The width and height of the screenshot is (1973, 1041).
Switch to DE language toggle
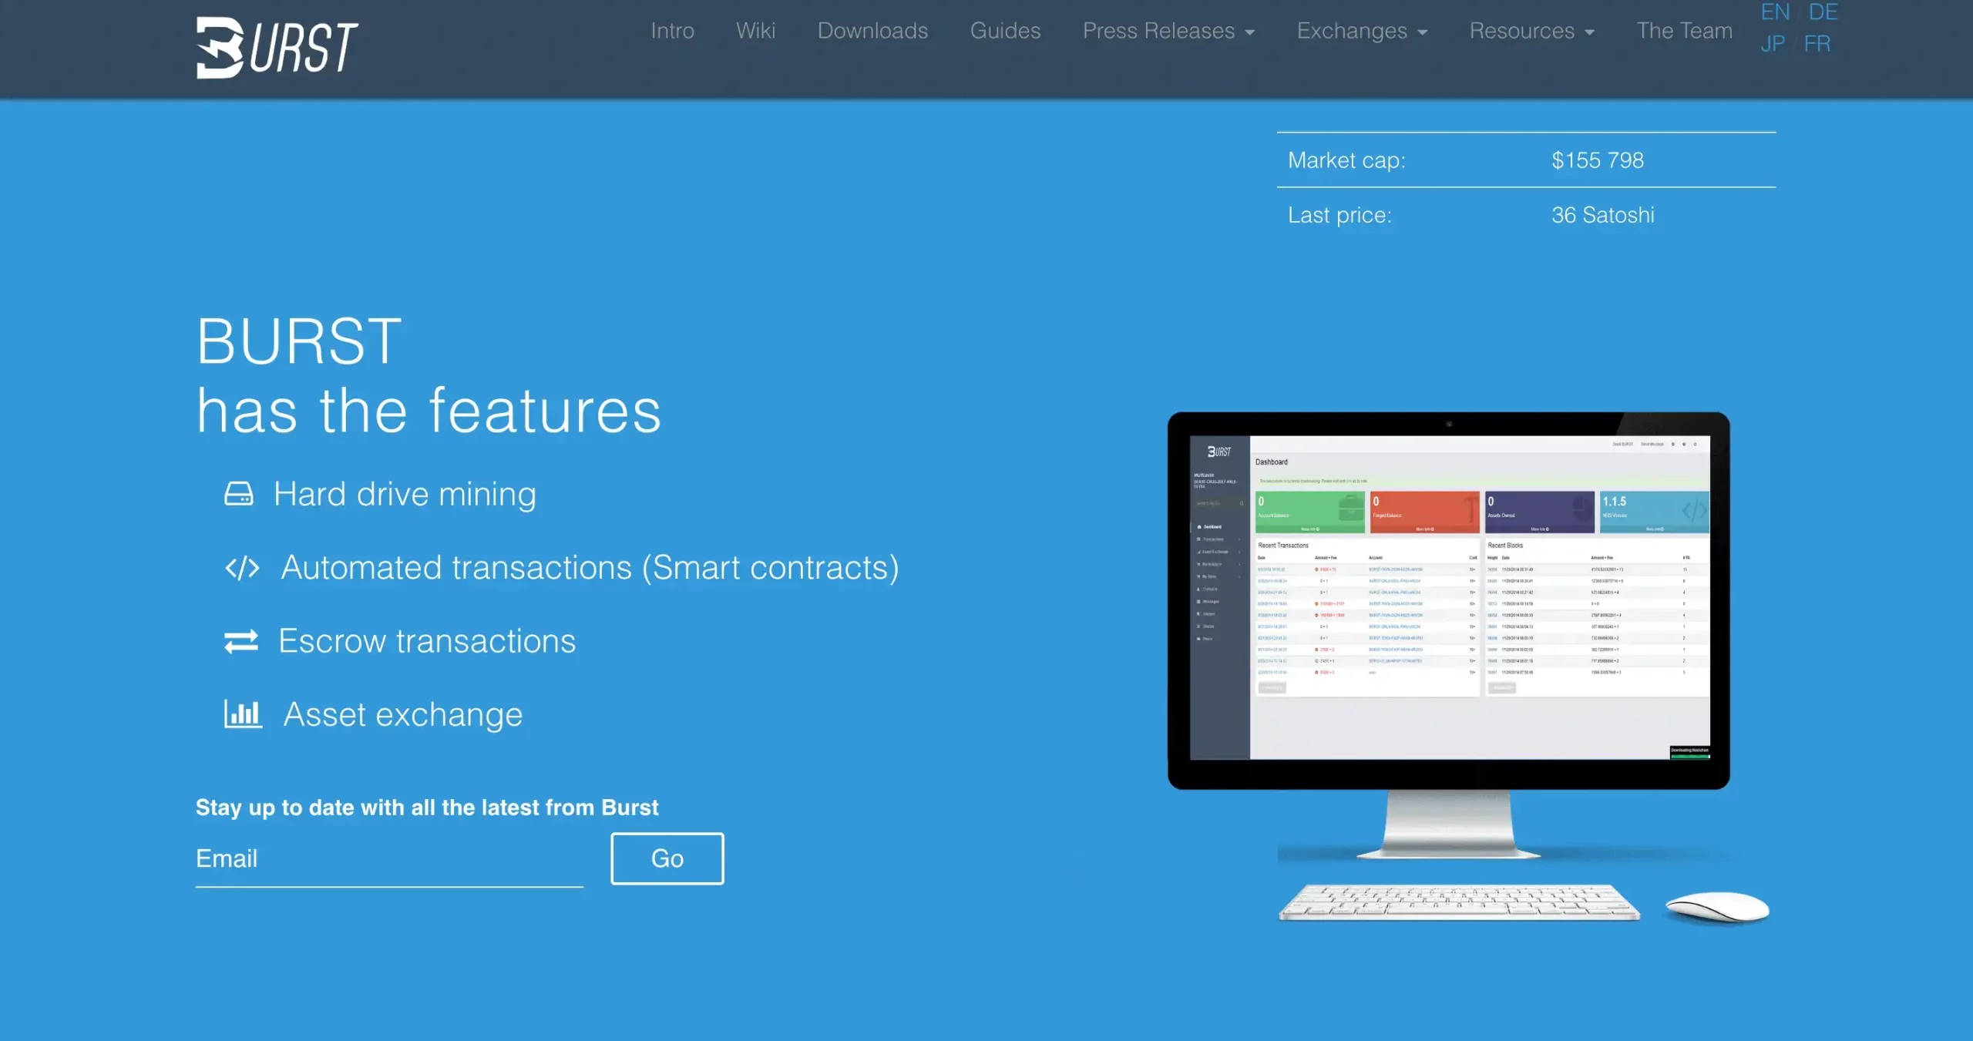pos(1823,12)
